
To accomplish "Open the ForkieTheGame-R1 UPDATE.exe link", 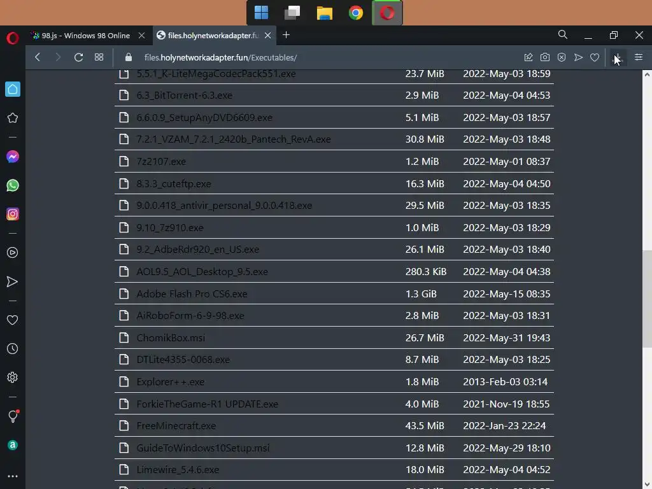I will coord(207,404).
